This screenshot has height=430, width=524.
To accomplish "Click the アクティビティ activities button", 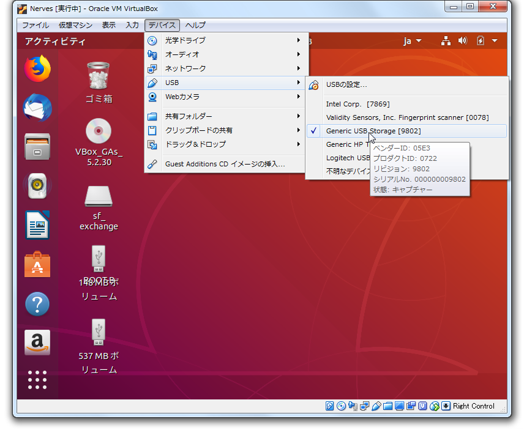I will [55, 41].
